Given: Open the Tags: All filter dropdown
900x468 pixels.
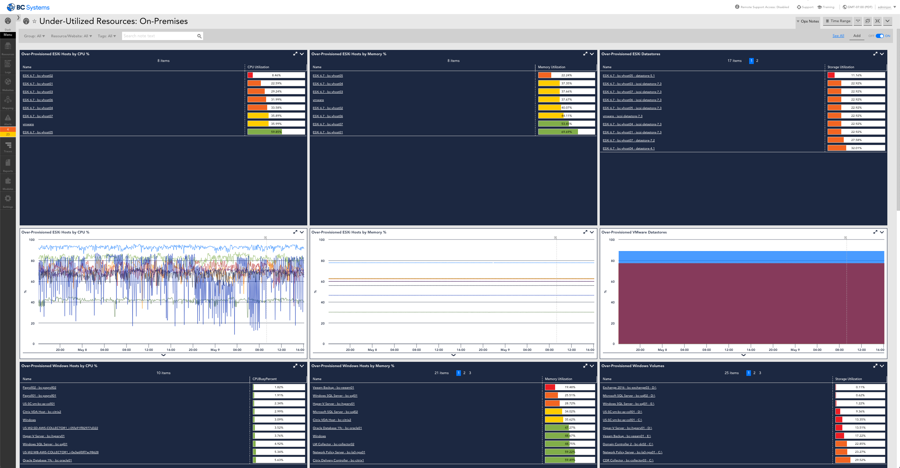Looking at the screenshot, I should [x=107, y=36].
